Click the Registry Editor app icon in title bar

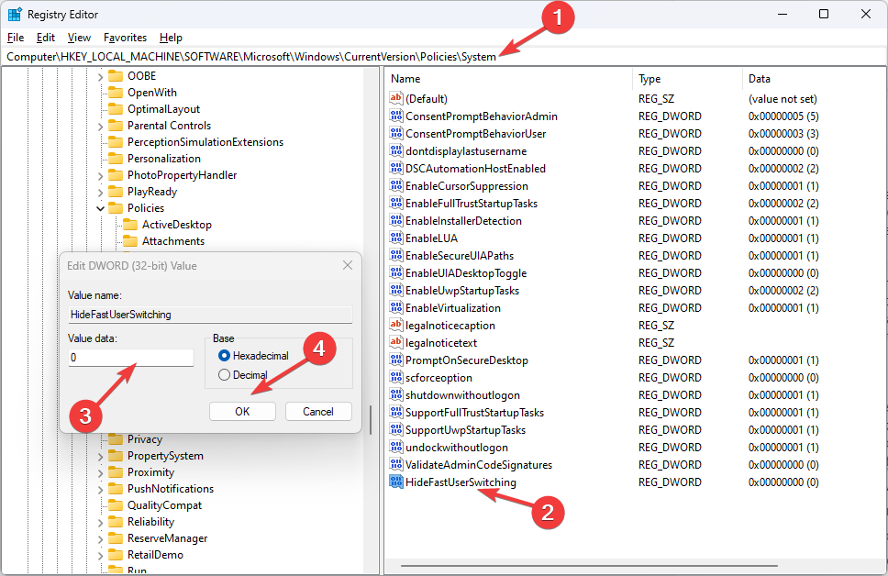(x=15, y=14)
